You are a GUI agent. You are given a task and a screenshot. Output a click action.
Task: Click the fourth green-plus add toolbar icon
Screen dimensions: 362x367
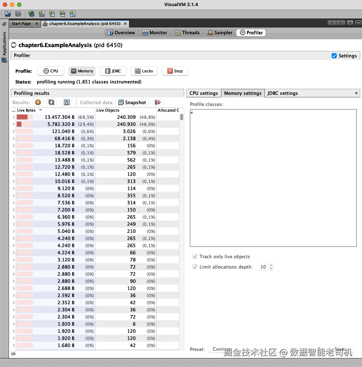tap(62, 14)
